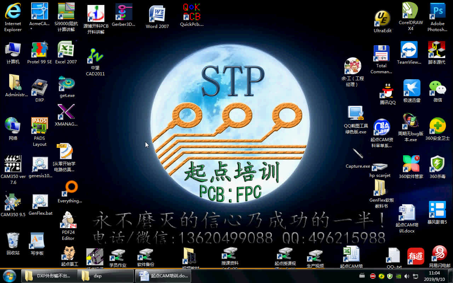The height and width of the screenshot is (283, 453).
Task: Run the GenFlex.bat script
Action: (40, 201)
